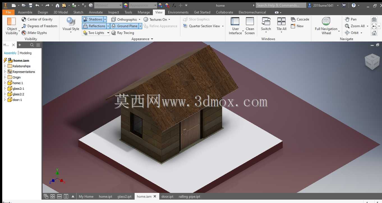Expand the Relationships folder
The height and width of the screenshot is (203, 382).
pyautogui.click(x=5, y=66)
